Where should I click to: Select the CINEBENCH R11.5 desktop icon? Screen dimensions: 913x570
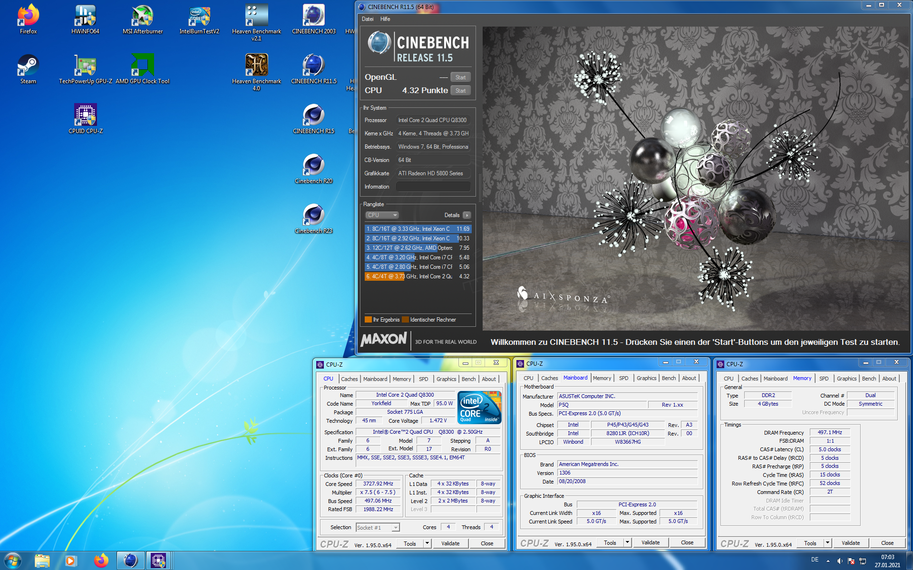pos(314,69)
